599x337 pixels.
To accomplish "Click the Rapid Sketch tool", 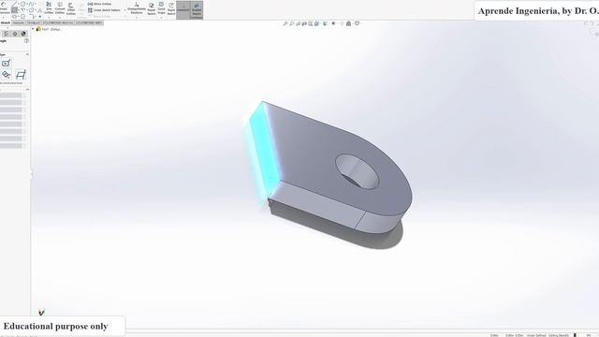I will point(171,8).
